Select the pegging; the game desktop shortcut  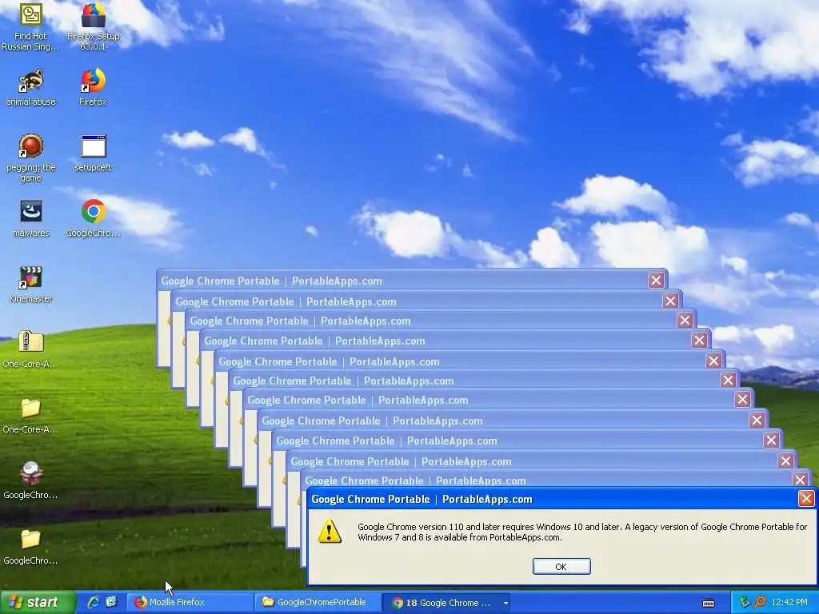[30, 157]
